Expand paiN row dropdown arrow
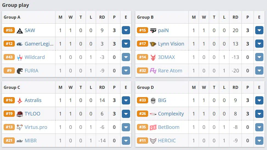The image size is (267, 150). point(259,30)
